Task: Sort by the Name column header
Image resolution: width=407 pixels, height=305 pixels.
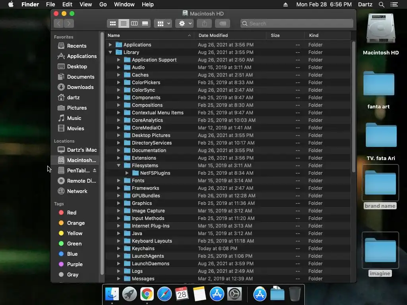Action: 149,35
